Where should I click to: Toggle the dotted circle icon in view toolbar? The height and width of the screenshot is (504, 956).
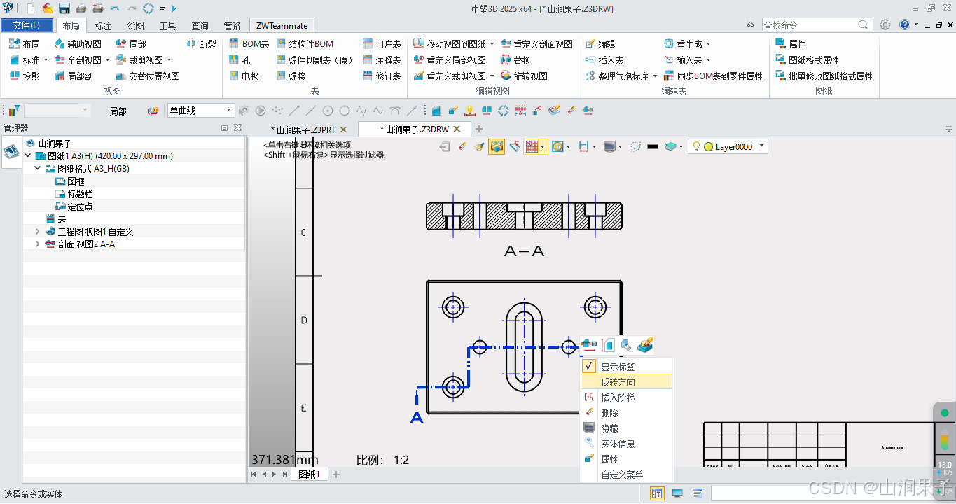point(635,147)
